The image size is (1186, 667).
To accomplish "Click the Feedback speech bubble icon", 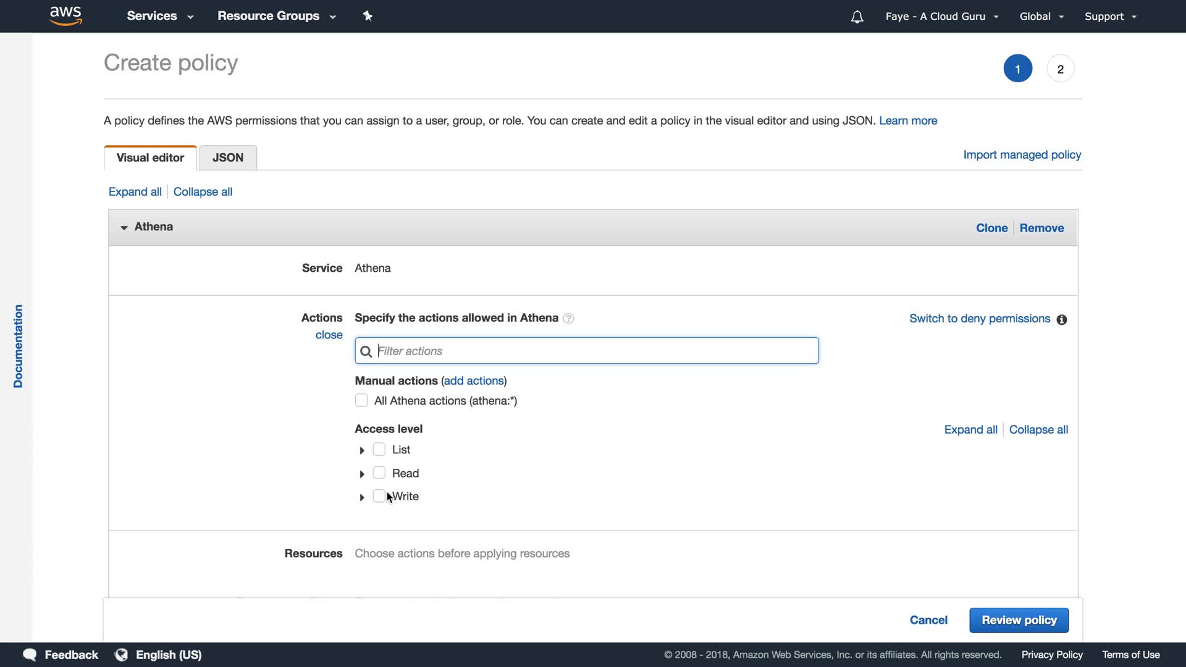I will point(30,655).
